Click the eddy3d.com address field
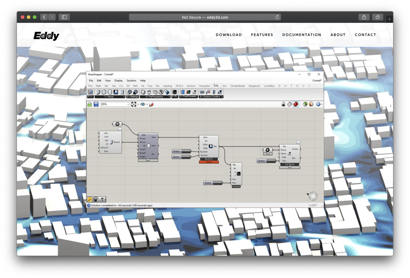Image resolution: width=410 pixels, height=278 pixels. coord(205,17)
